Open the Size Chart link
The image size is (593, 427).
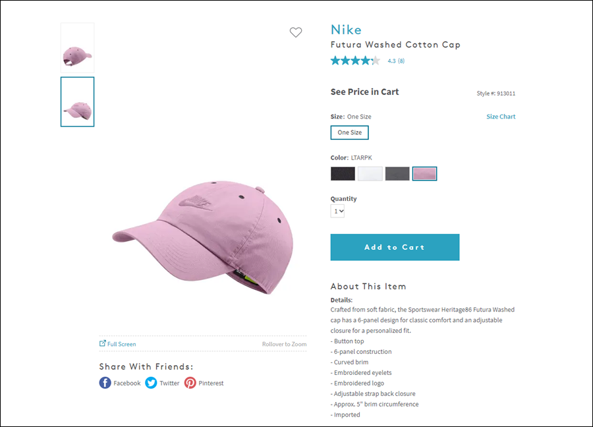(501, 117)
